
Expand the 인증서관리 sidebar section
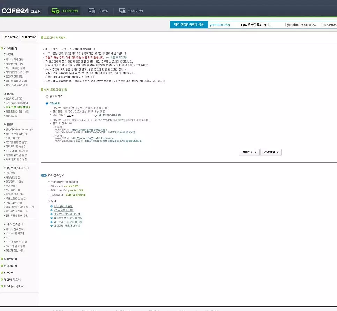pyautogui.click(x=10, y=266)
